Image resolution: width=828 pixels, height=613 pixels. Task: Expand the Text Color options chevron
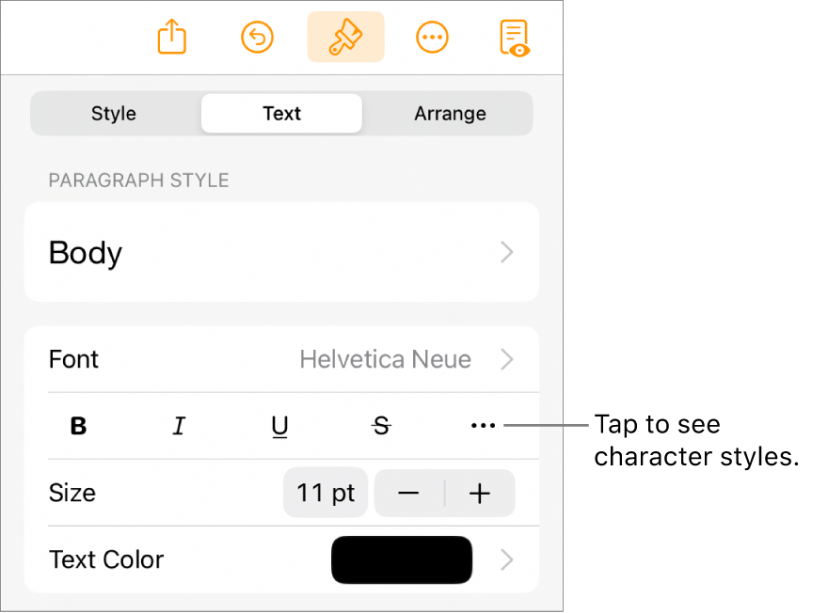(x=506, y=559)
